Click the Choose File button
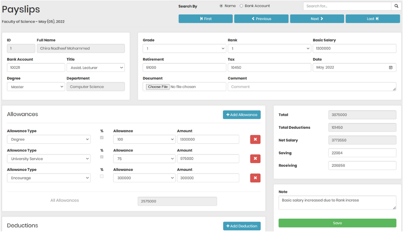 (x=158, y=87)
